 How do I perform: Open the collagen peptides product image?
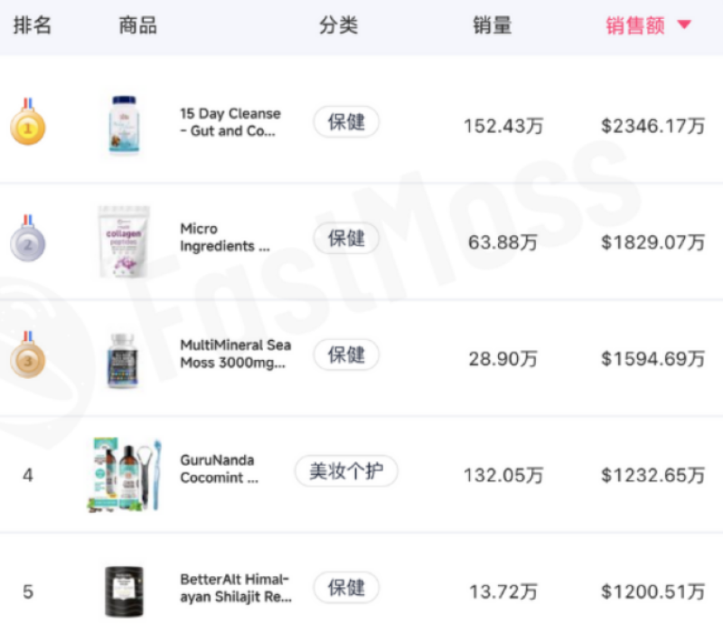(x=124, y=241)
